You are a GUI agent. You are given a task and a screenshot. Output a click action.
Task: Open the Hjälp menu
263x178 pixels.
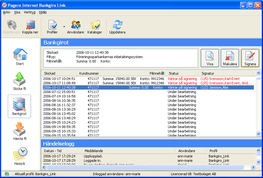click(x=43, y=12)
